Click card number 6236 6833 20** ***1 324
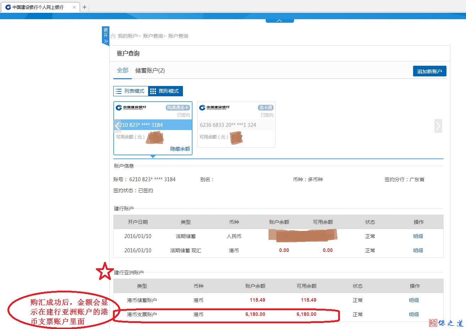 (x=228, y=125)
